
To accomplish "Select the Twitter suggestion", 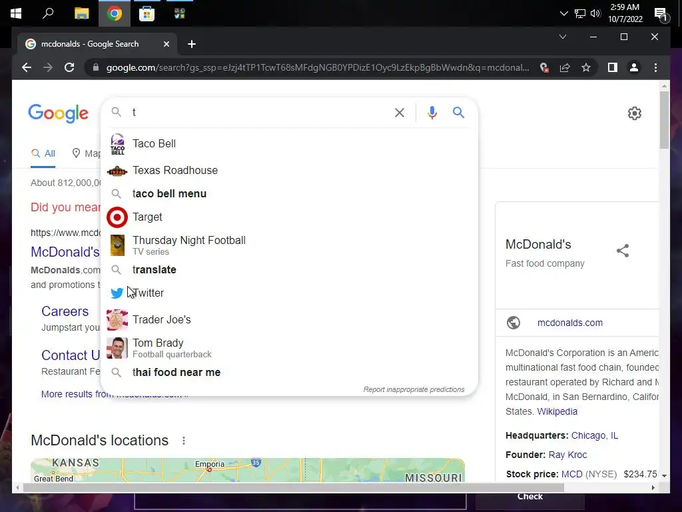I will (289, 293).
